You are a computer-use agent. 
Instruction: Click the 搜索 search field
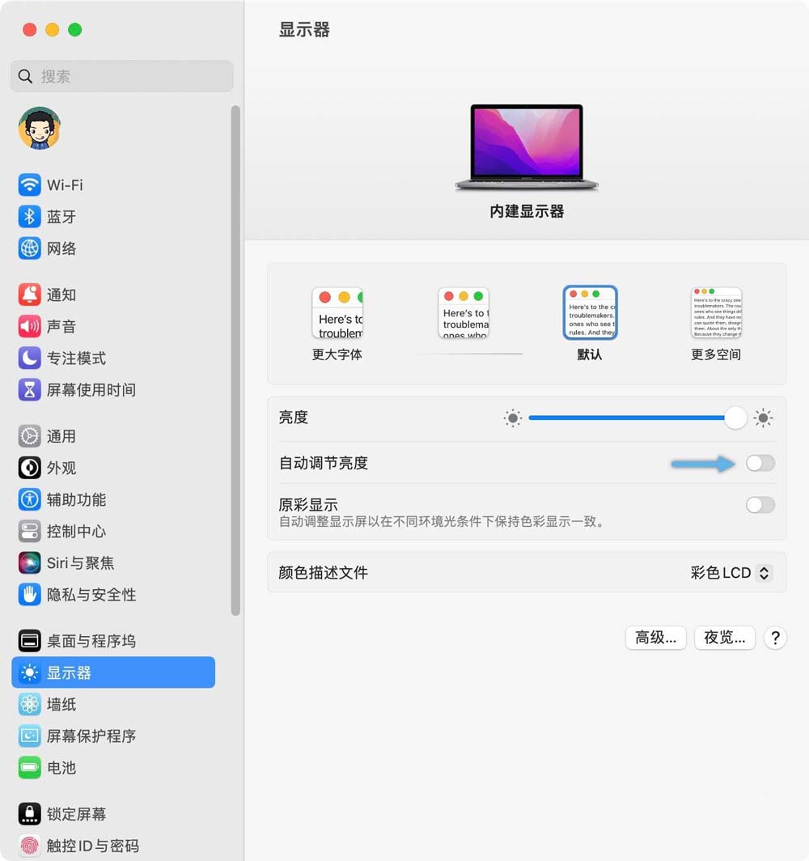pyautogui.click(x=121, y=76)
